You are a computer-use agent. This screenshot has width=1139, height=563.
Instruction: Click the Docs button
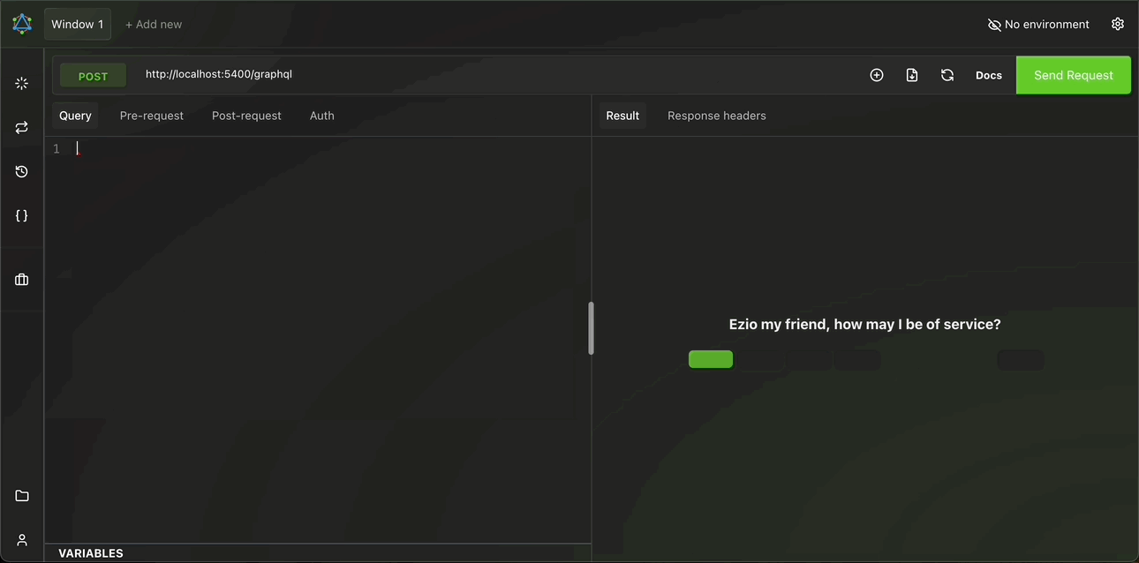click(988, 75)
